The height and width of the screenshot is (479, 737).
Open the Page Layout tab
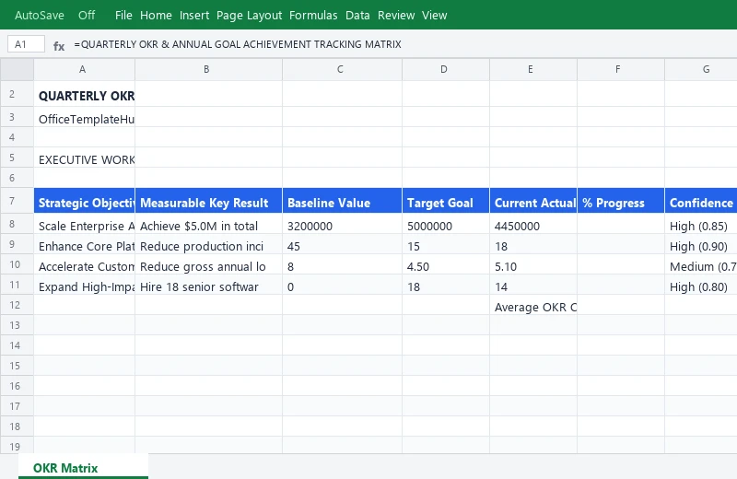pos(249,15)
